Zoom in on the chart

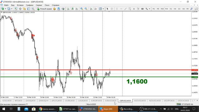(81, 9)
